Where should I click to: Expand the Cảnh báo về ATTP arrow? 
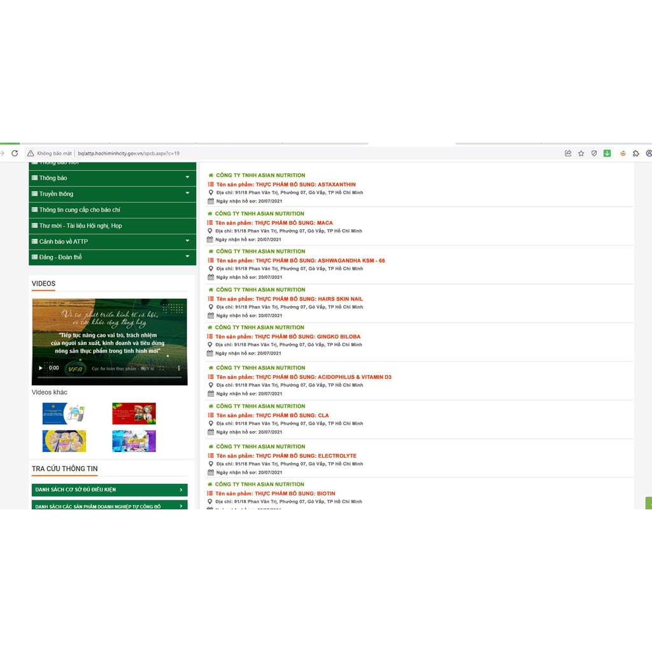pos(188,241)
